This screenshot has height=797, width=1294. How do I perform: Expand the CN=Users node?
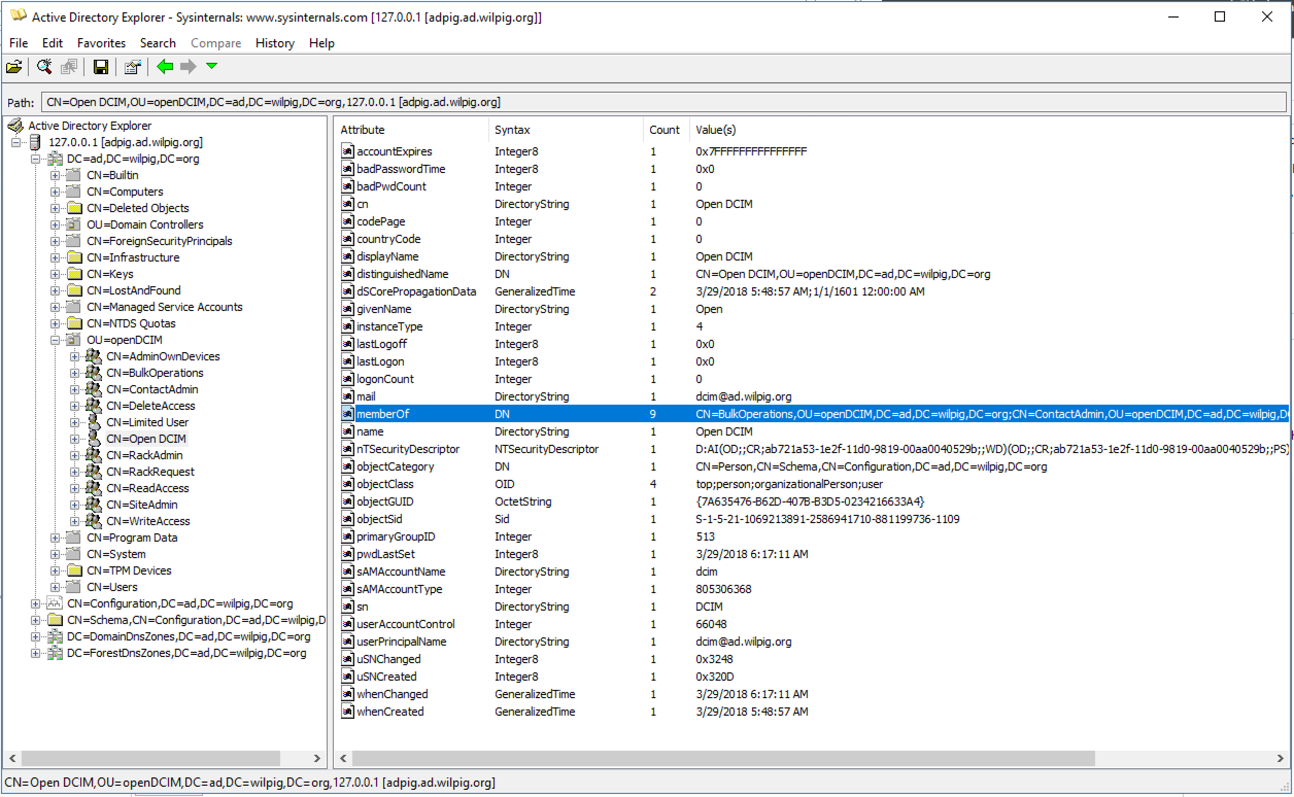(55, 587)
